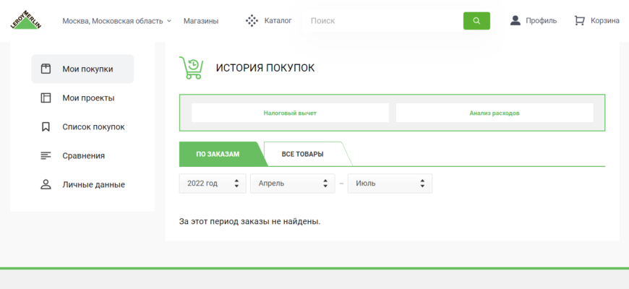Click the green search magnifier button
The width and height of the screenshot is (629, 289).
pos(476,21)
